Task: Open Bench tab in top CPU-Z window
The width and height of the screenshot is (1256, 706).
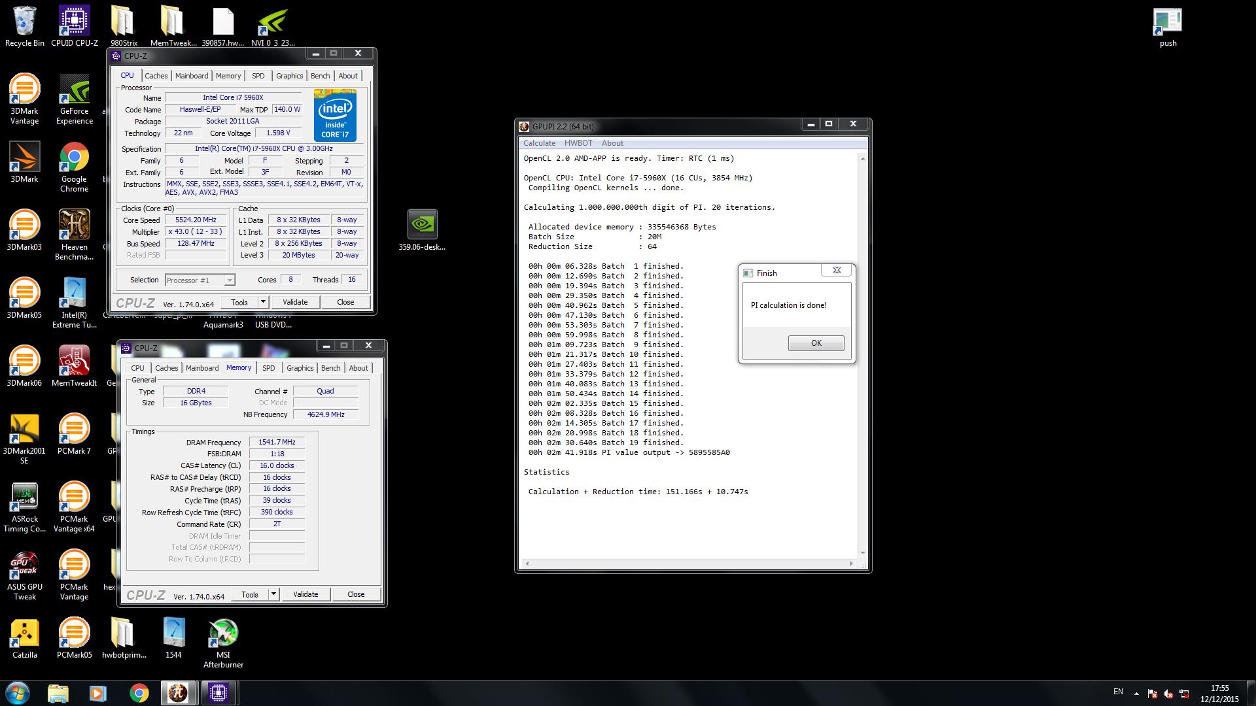Action: (x=320, y=76)
